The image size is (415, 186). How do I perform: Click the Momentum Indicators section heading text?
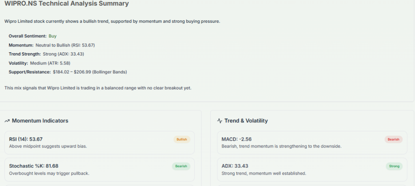[x=40, y=121]
